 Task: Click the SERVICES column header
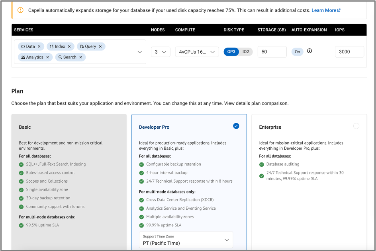coord(23,30)
